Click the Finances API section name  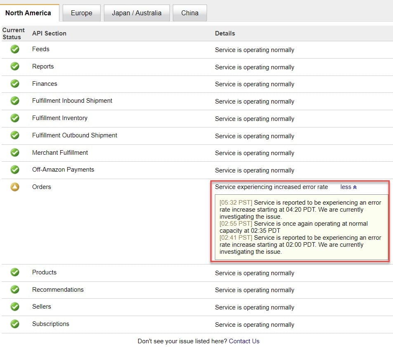click(45, 84)
